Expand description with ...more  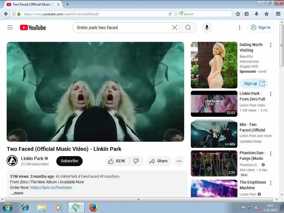click(17, 193)
